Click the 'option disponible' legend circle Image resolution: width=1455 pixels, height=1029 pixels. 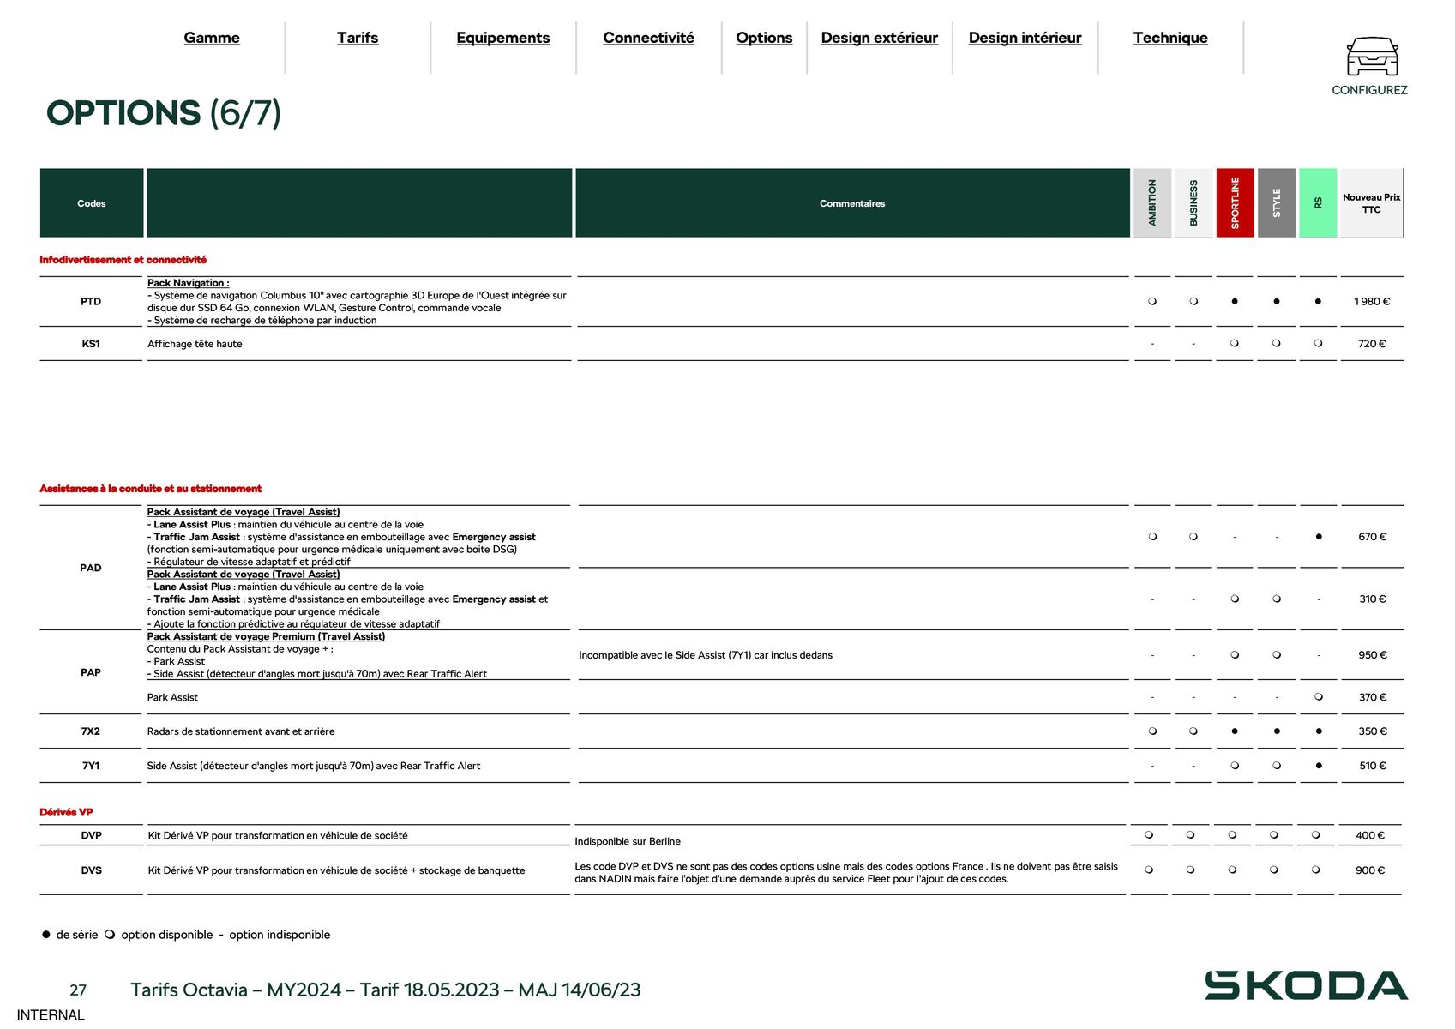pyautogui.click(x=110, y=935)
